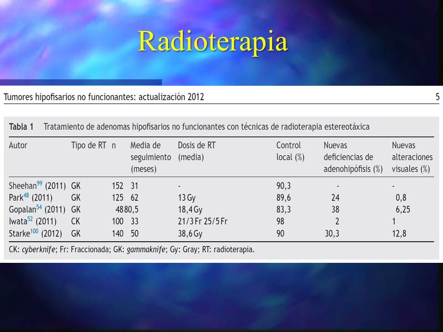Viewport: 443px width, 332px height.
Task: Click n value '152'
Action: click(118, 186)
